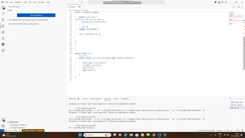Viewport: 245px width, 138px height.
Task: Open the Run menu
Action: [34, 2]
